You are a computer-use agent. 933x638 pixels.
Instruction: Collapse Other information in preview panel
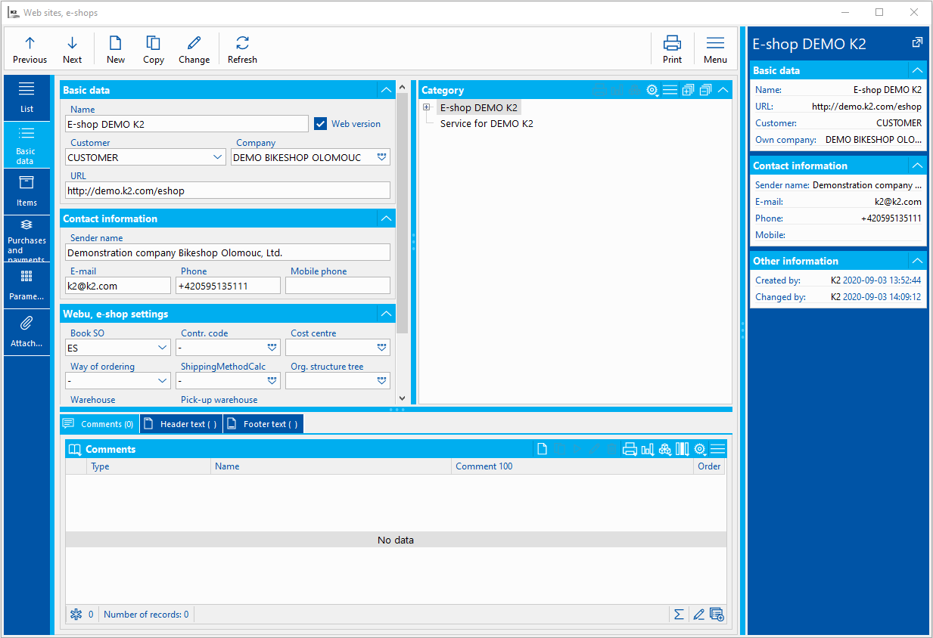[x=917, y=261]
